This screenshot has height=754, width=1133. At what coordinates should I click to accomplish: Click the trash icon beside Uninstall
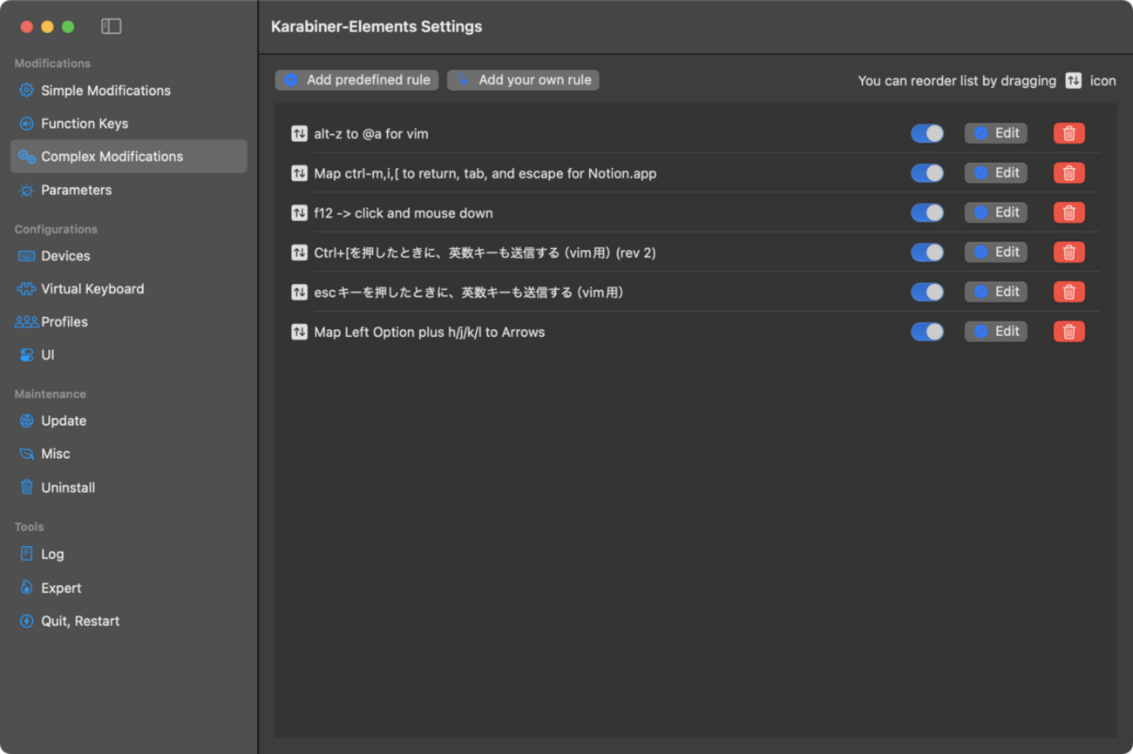[26, 488]
